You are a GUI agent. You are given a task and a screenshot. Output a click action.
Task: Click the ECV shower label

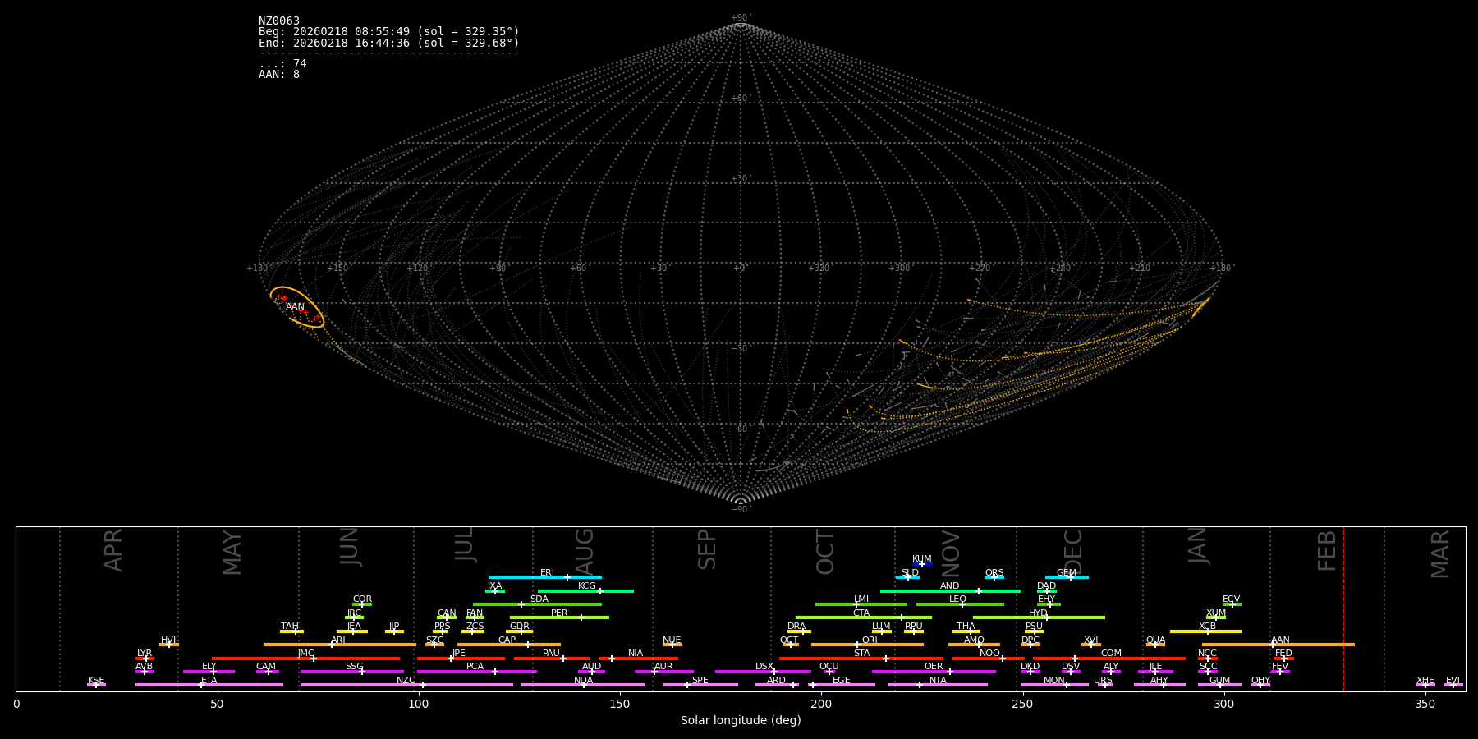click(x=1231, y=599)
